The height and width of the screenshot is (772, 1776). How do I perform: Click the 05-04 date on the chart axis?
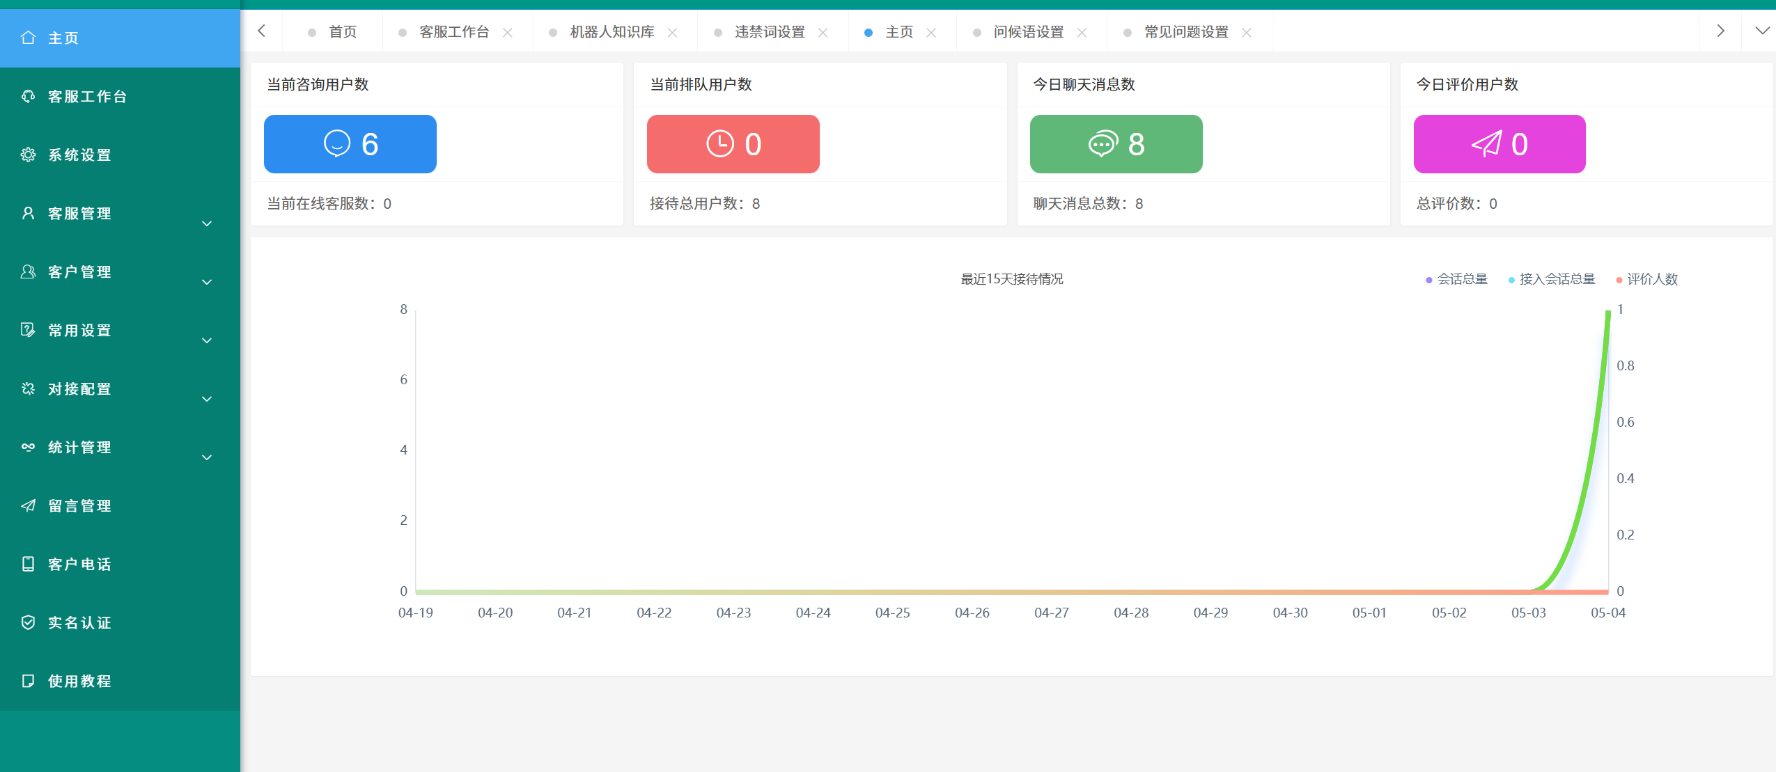(1608, 613)
